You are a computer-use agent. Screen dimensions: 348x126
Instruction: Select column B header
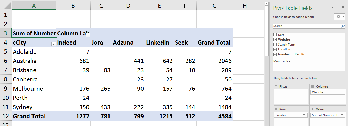73,6
